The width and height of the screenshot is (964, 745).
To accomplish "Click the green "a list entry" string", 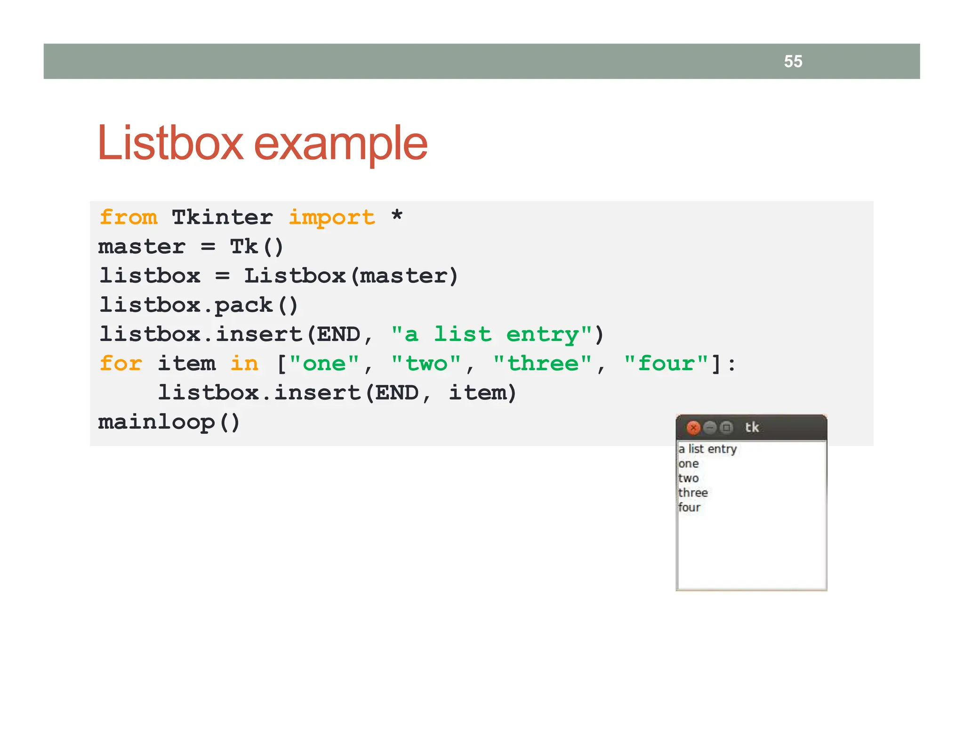I will pos(491,334).
